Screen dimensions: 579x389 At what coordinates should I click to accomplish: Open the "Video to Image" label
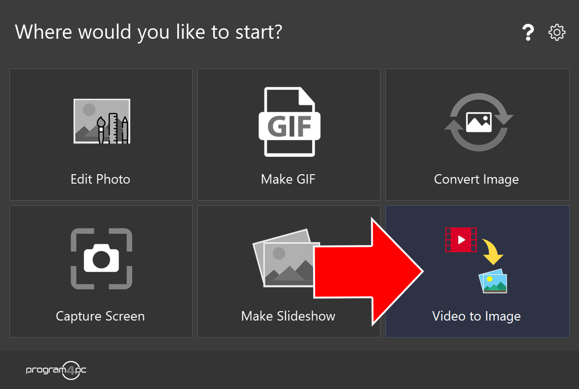click(476, 316)
